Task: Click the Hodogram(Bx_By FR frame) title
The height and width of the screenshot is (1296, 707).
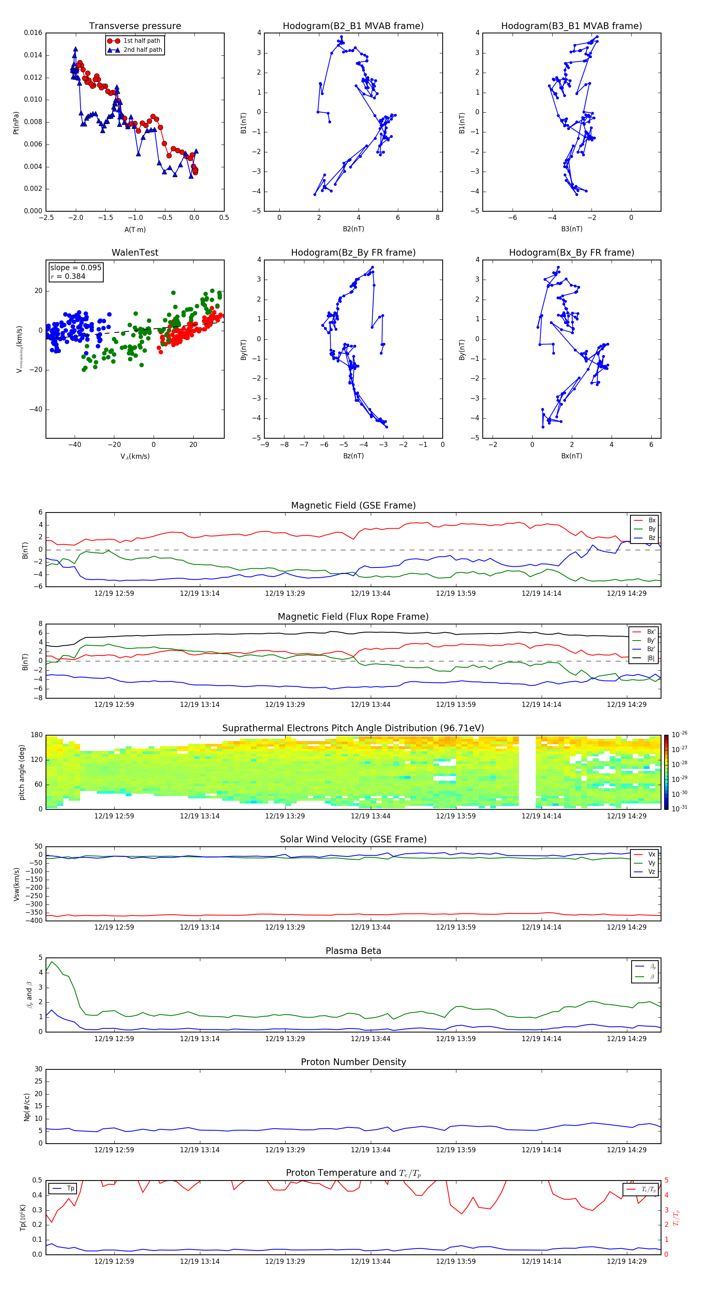Action: point(571,253)
